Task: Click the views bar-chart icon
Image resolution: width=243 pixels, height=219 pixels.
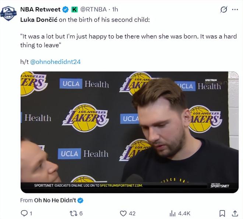Action: pos(172,213)
